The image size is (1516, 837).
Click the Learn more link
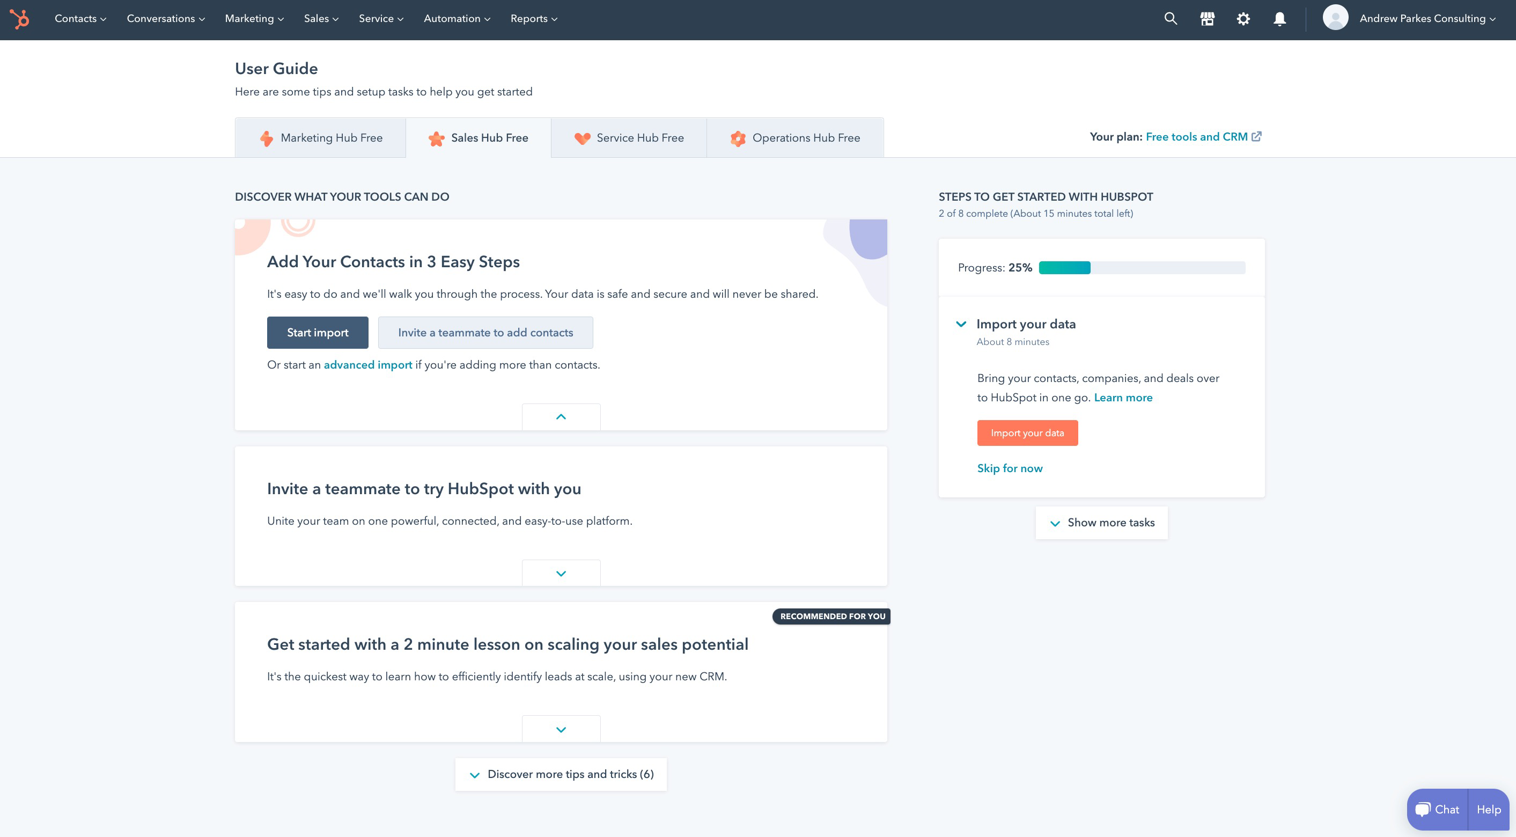tap(1123, 398)
